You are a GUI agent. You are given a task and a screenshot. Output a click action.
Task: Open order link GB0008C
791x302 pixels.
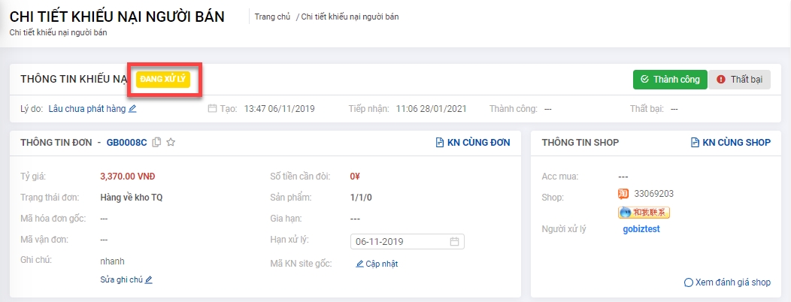pos(126,142)
